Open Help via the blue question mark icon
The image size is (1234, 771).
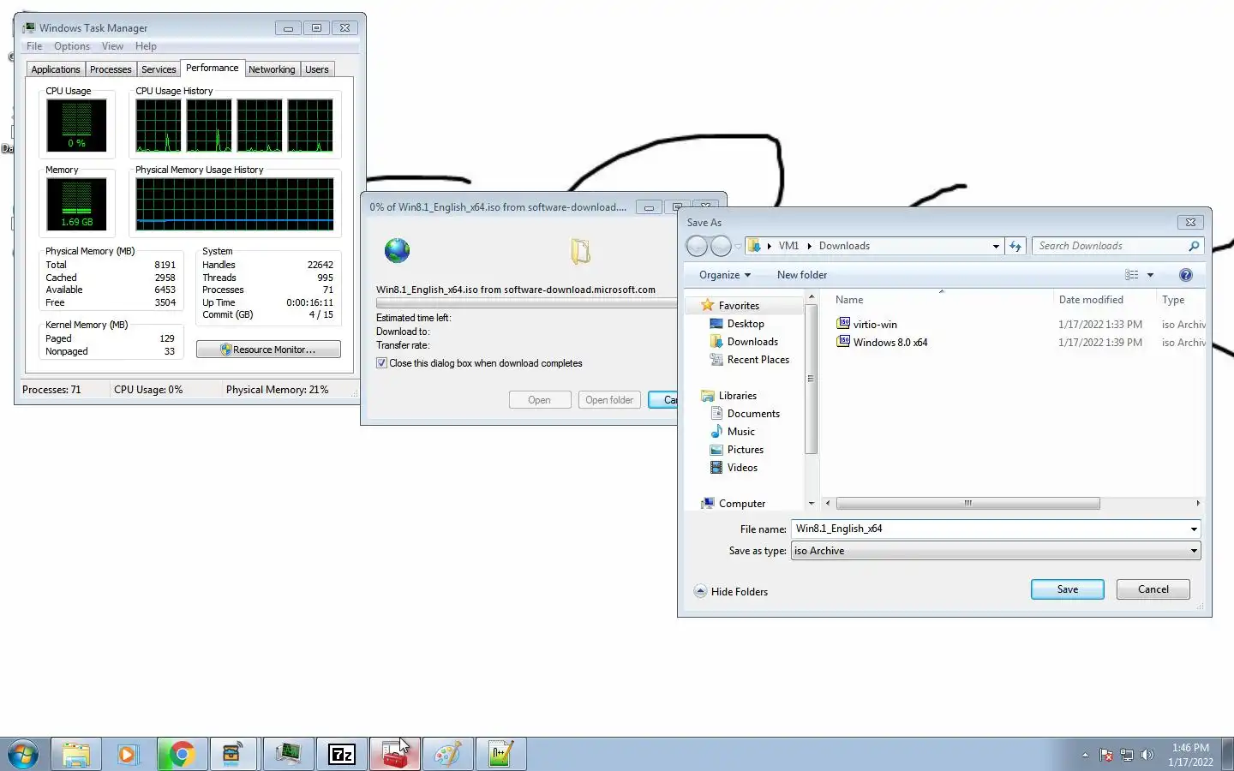pos(1186,275)
